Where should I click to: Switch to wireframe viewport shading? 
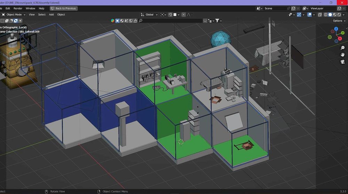(x=326, y=15)
